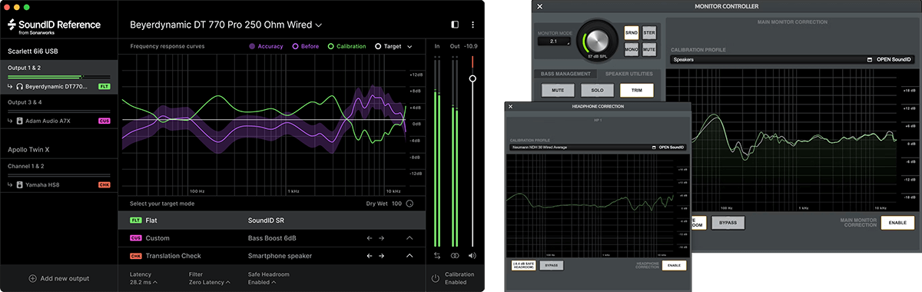
Task: Go to next Custom preset with right arrow
Action: coord(382,238)
